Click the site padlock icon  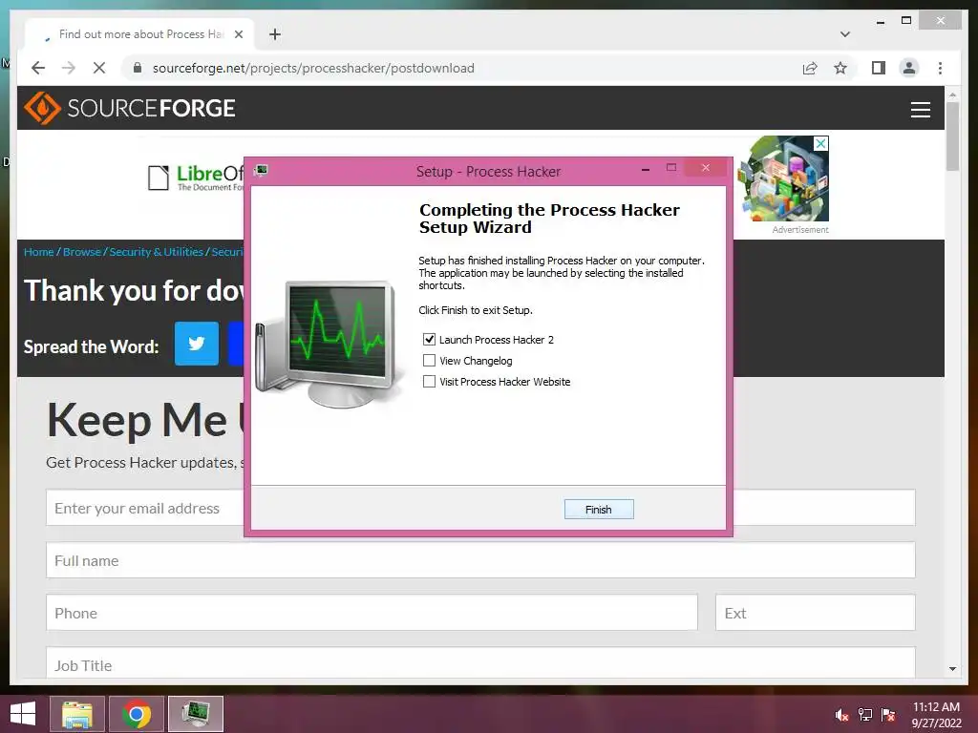[x=138, y=68]
